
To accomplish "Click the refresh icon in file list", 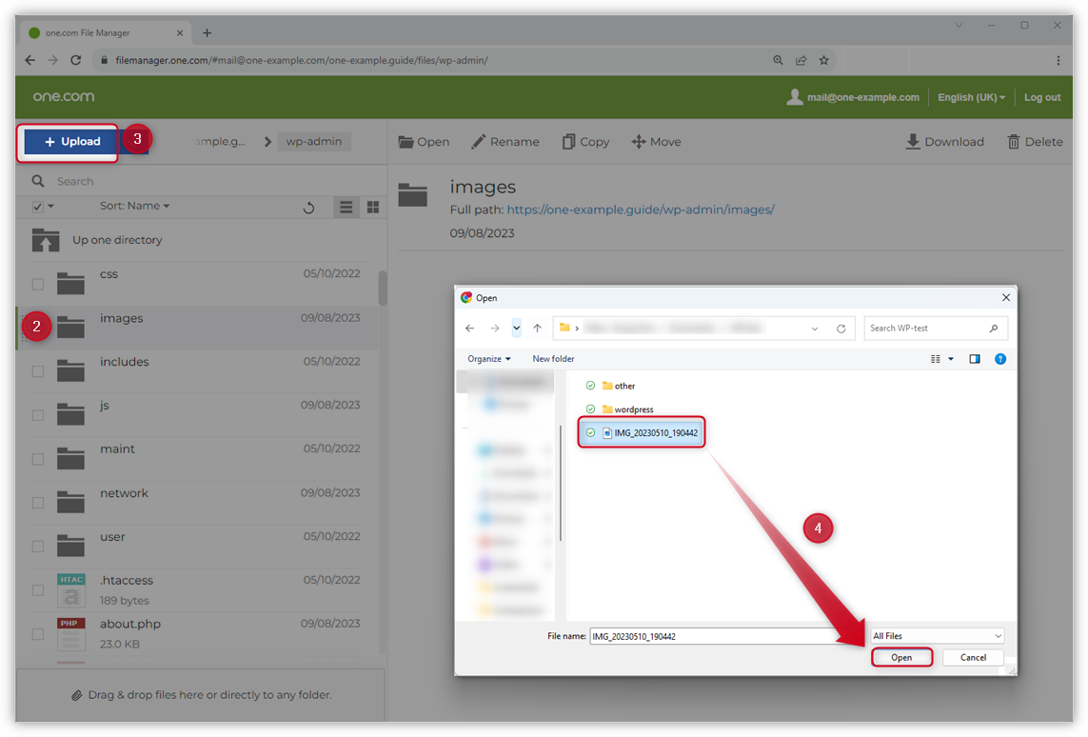I will click(x=308, y=208).
